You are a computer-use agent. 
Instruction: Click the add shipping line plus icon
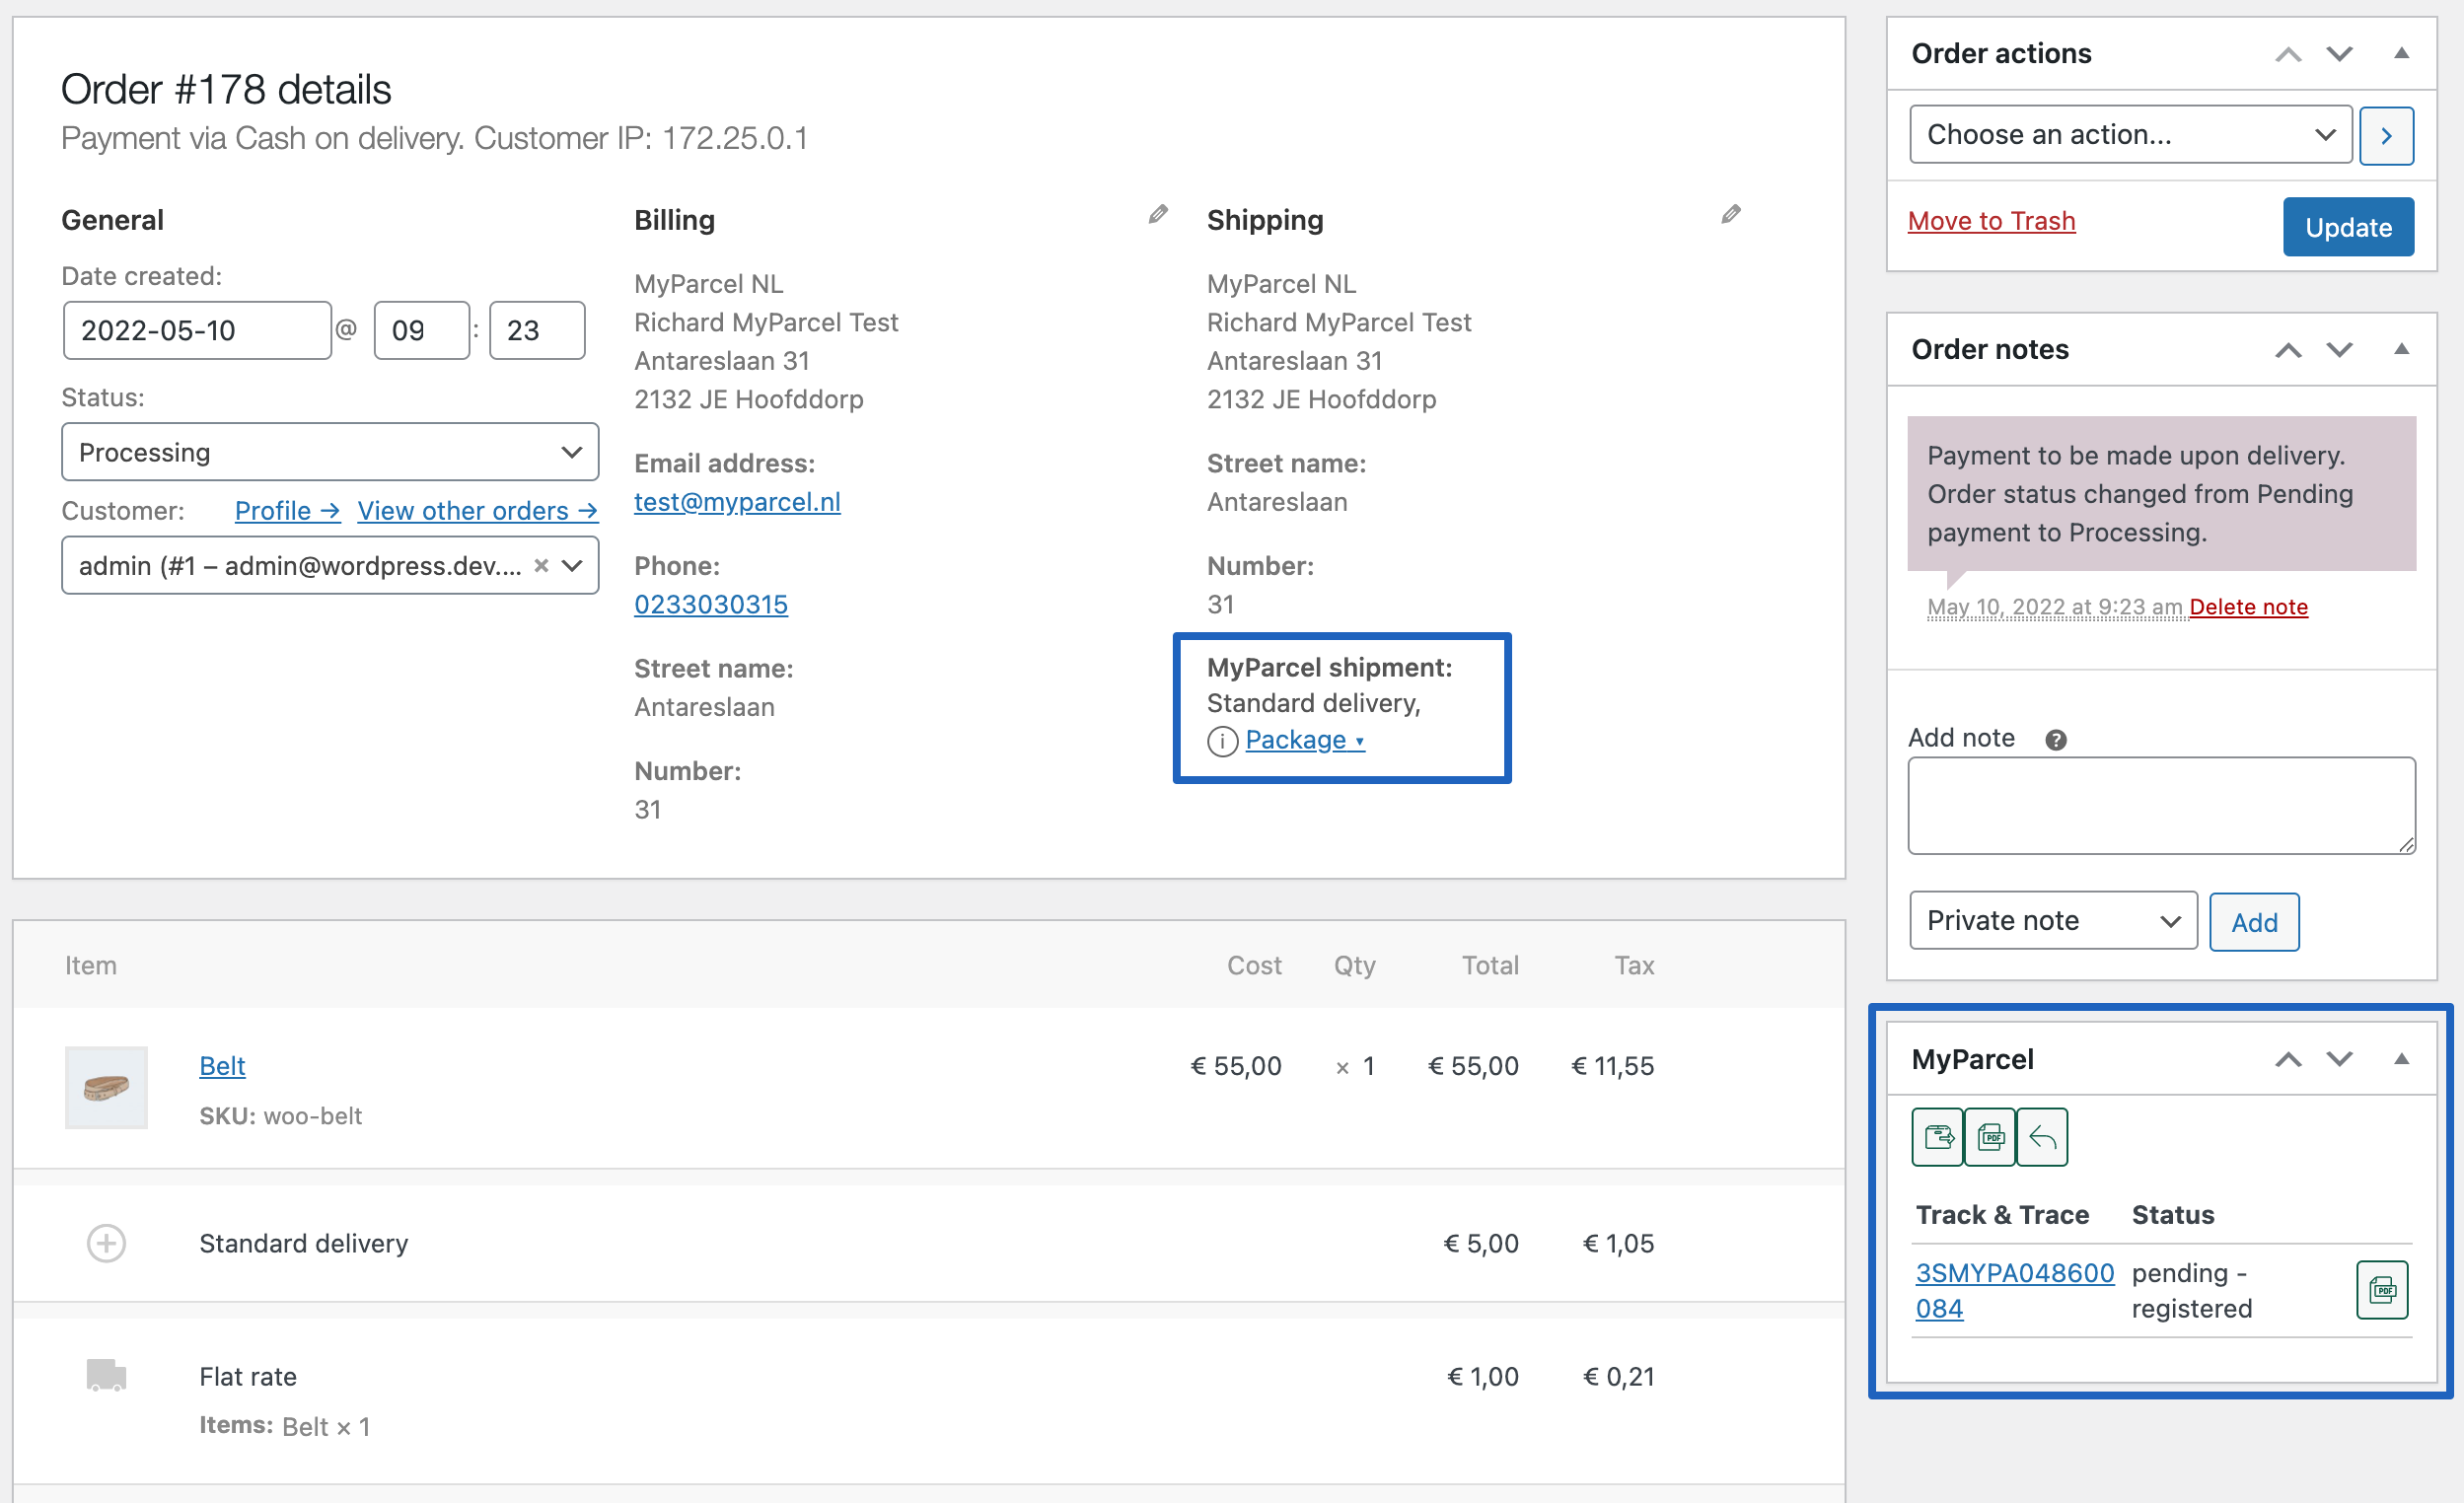(x=106, y=1243)
